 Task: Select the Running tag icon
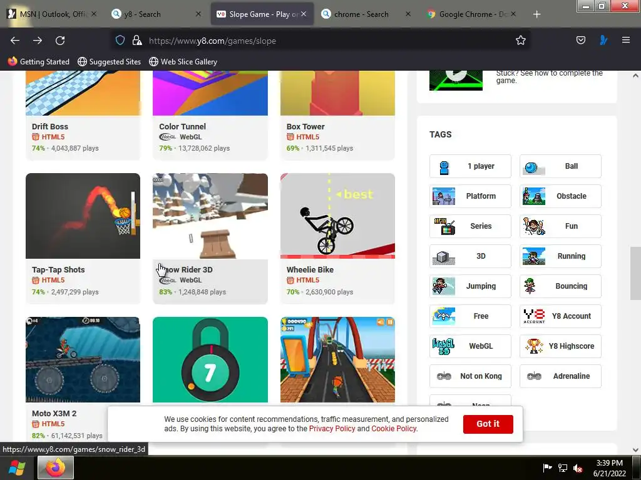(x=533, y=256)
